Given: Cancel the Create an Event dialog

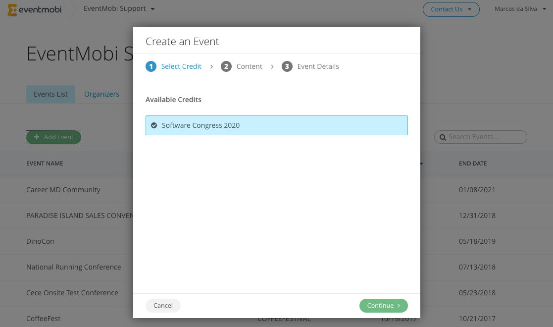Looking at the screenshot, I should coord(163,306).
